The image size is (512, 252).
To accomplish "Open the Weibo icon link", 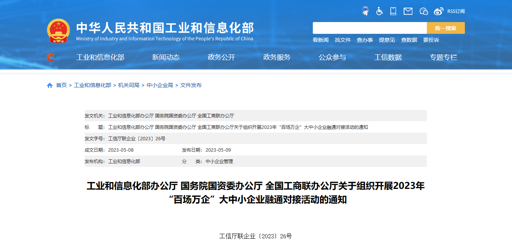I will click(x=439, y=11).
